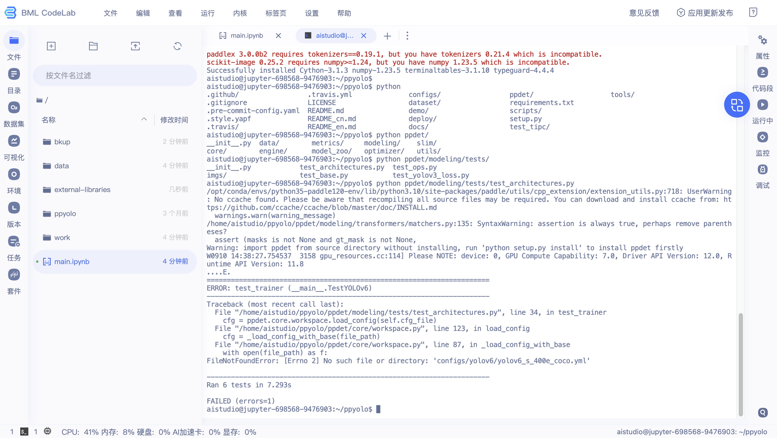
Task: Click the 应用更新发布 button
Action: [705, 13]
